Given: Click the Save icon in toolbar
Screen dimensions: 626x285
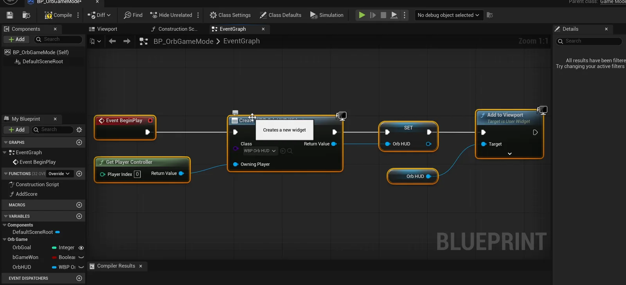Looking at the screenshot, I should pyautogui.click(x=10, y=15).
